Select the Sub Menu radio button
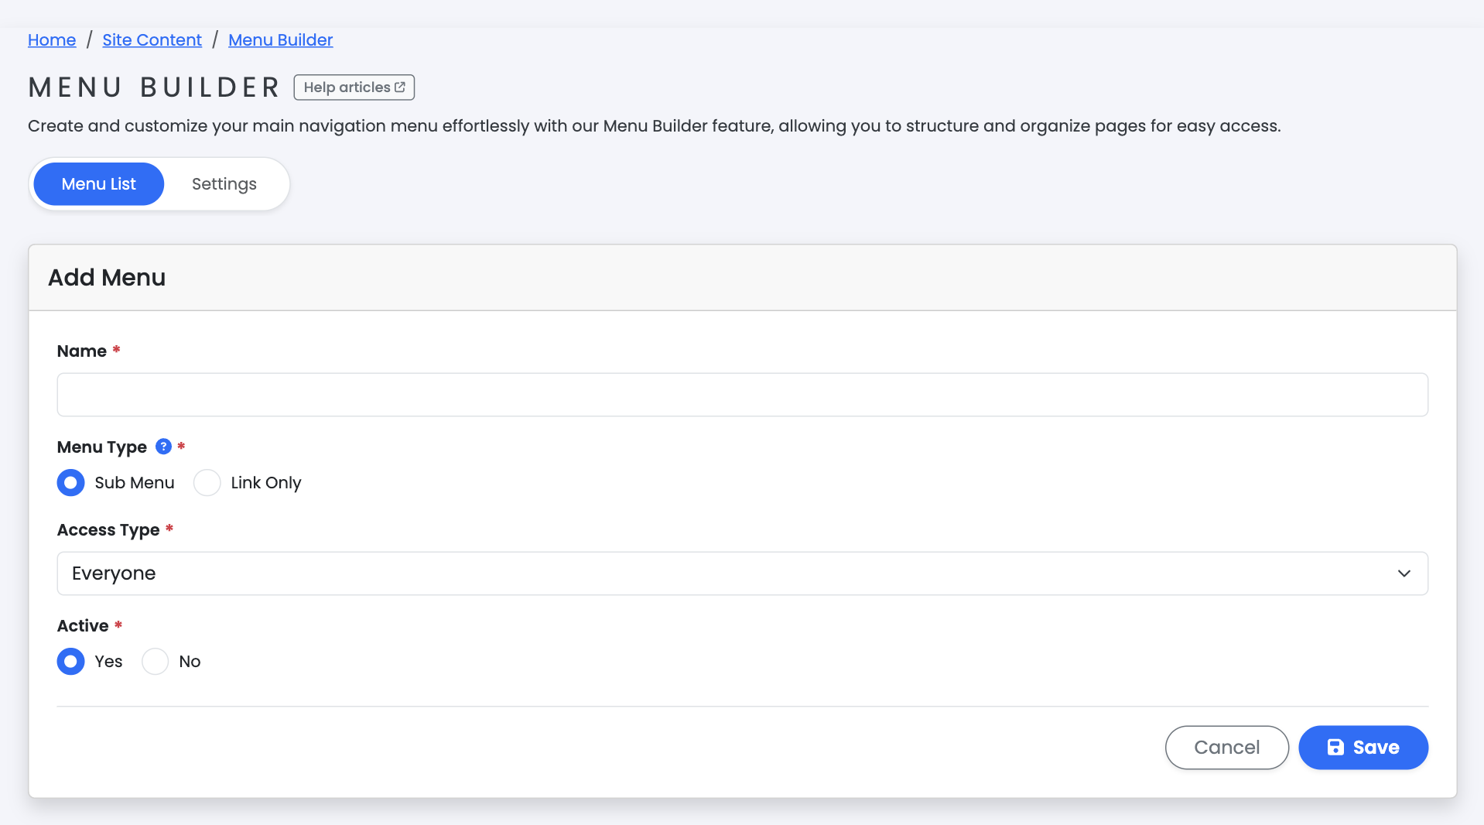Screen dimensions: 1484x825 (70, 483)
